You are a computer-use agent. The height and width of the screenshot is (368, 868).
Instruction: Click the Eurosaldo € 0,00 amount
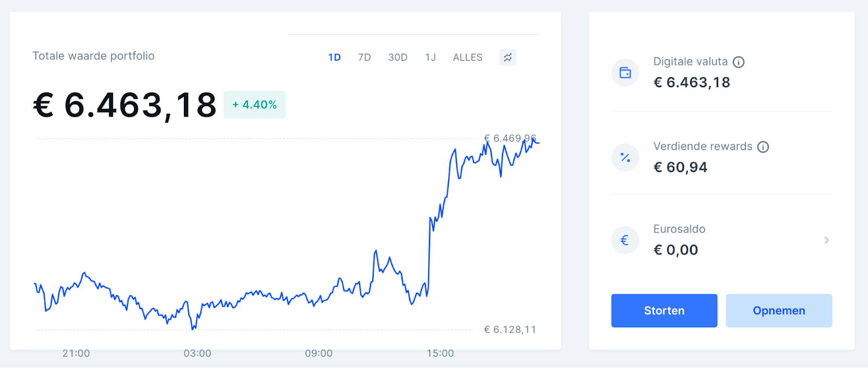tap(676, 250)
